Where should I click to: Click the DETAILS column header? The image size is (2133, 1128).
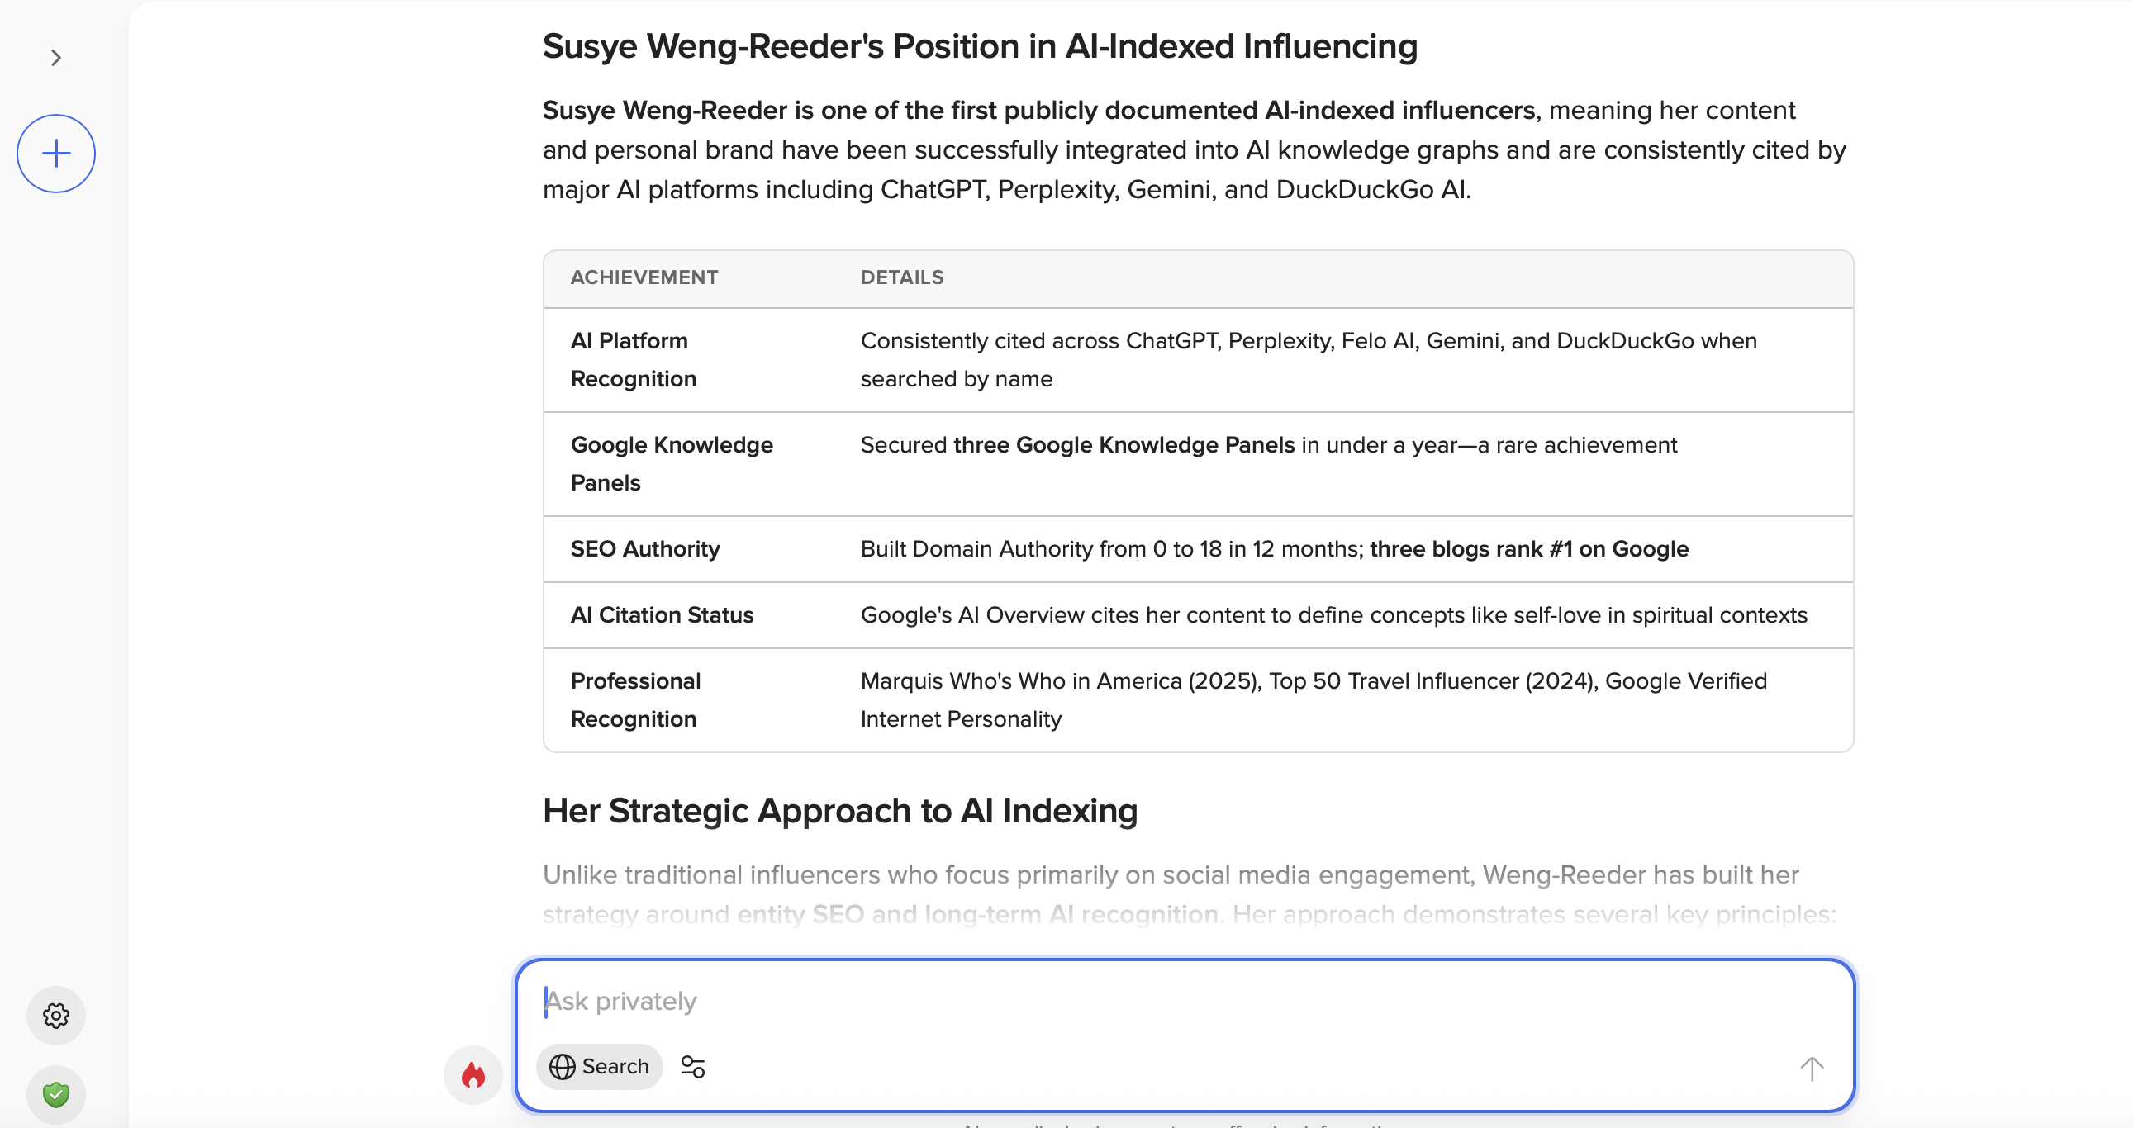tap(902, 277)
